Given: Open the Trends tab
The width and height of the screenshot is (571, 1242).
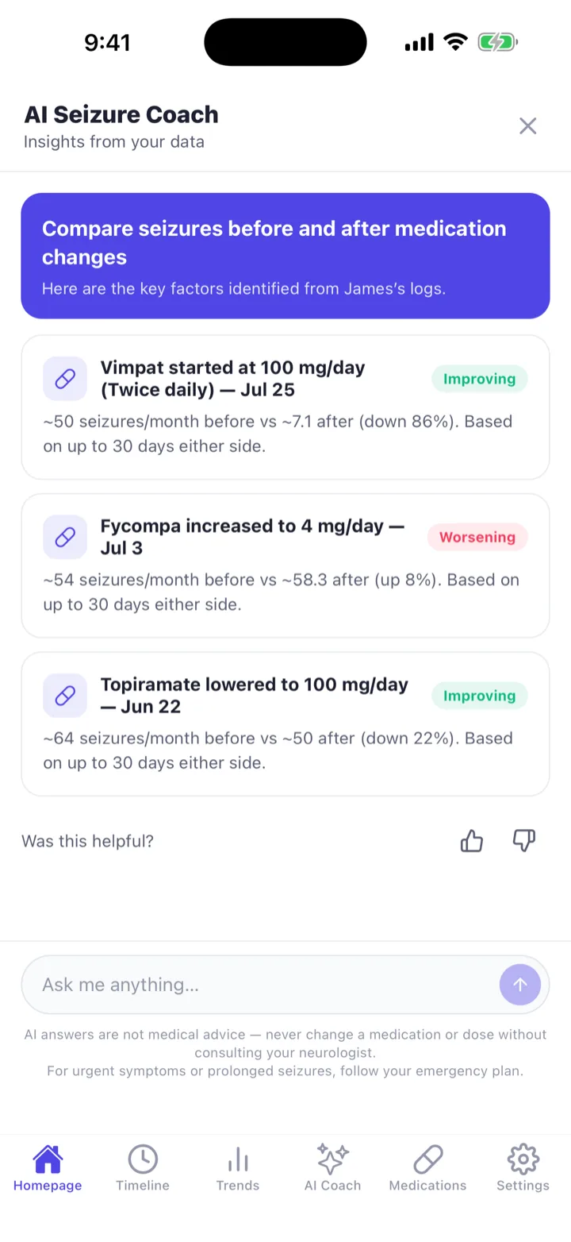Looking at the screenshot, I should coord(238,1167).
